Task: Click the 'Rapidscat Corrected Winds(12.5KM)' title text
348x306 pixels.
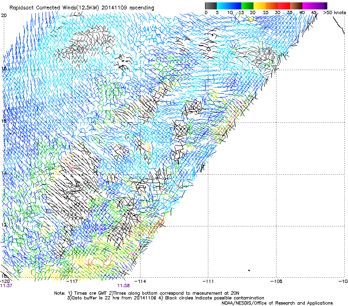Action: click(54, 8)
